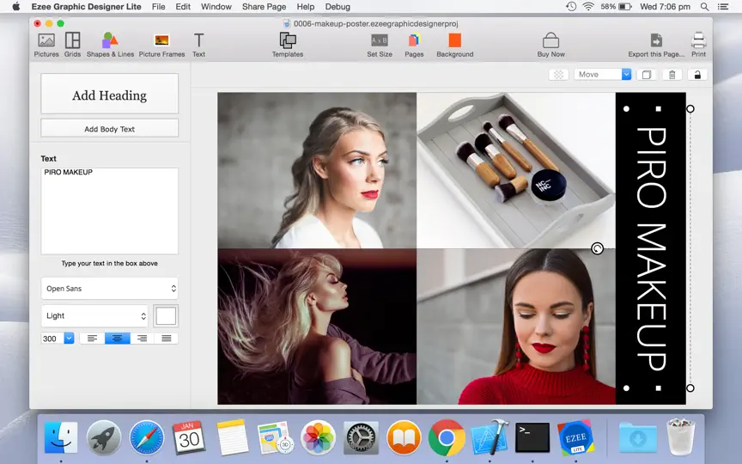Click the Background toolbar icon
This screenshot has height=464, width=742.
[x=455, y=40]
